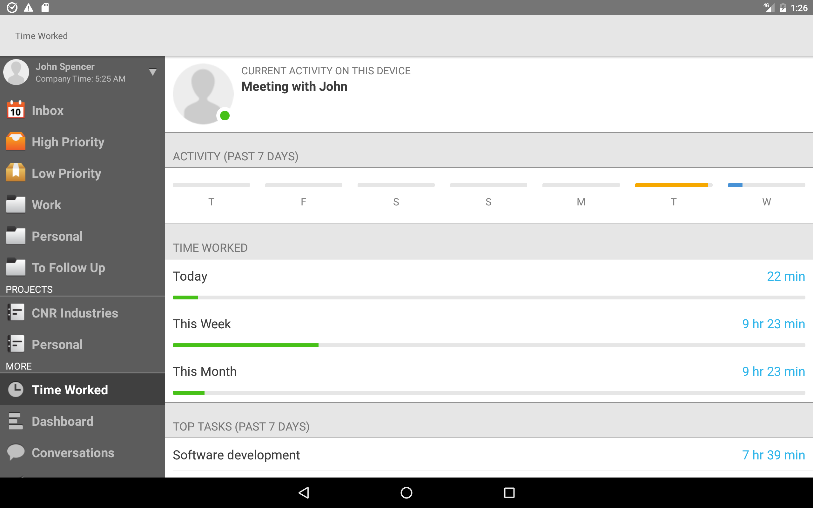Open the Inbox list
Viewport: 813px width, 508px height.
click(x=83, y=110)
